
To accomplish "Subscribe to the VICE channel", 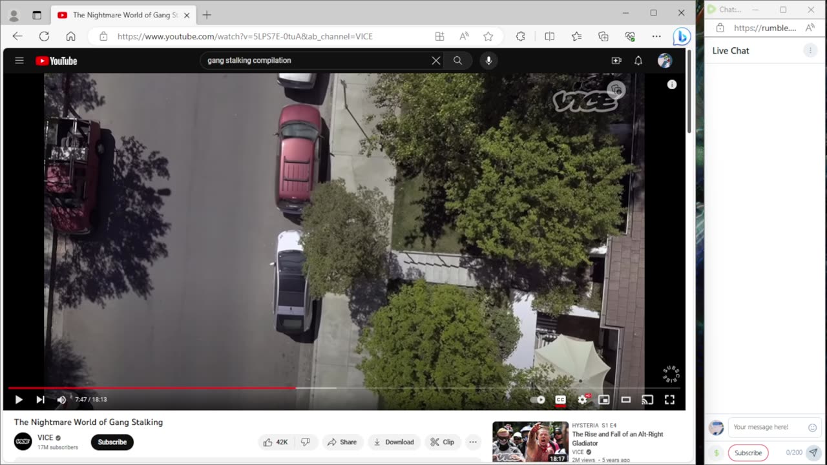I will coord(112,442).
